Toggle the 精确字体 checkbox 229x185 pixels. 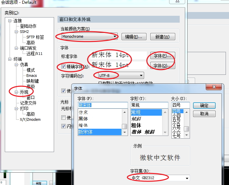point(63,67)
